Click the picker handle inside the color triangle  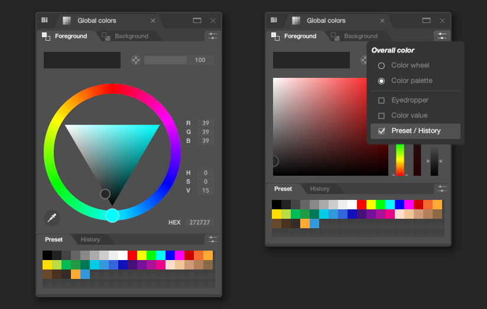pyautogui.click(x=105, y=194)
